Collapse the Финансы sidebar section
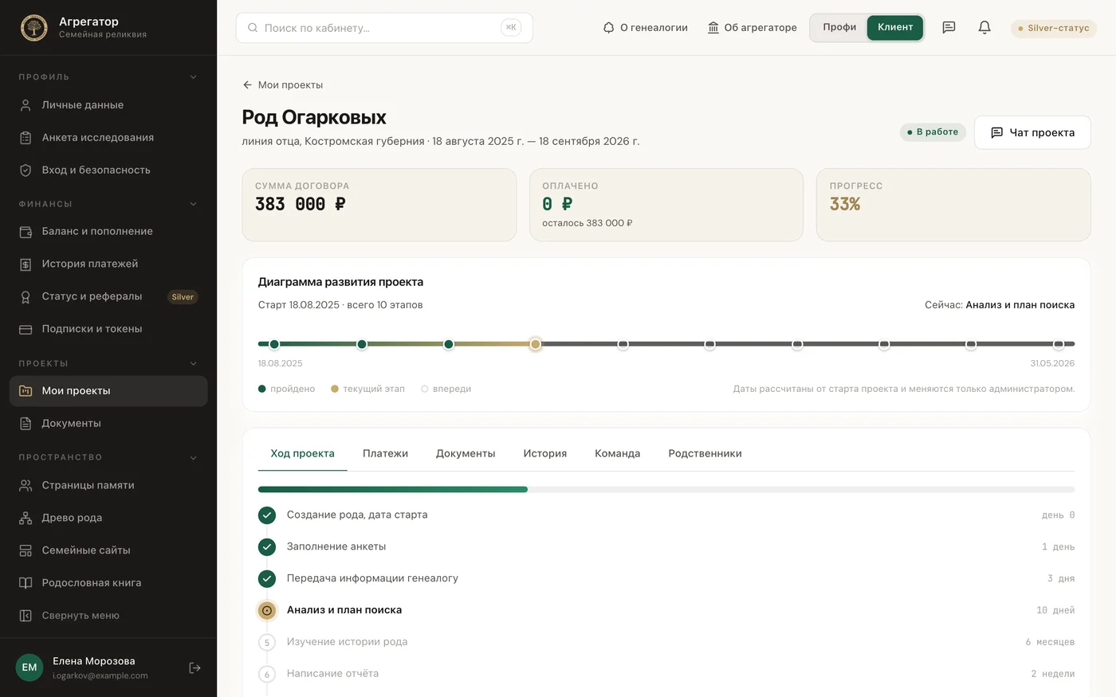Image resolution: width=1116 pixels, height=697 pixels. [x=193, y=204]
